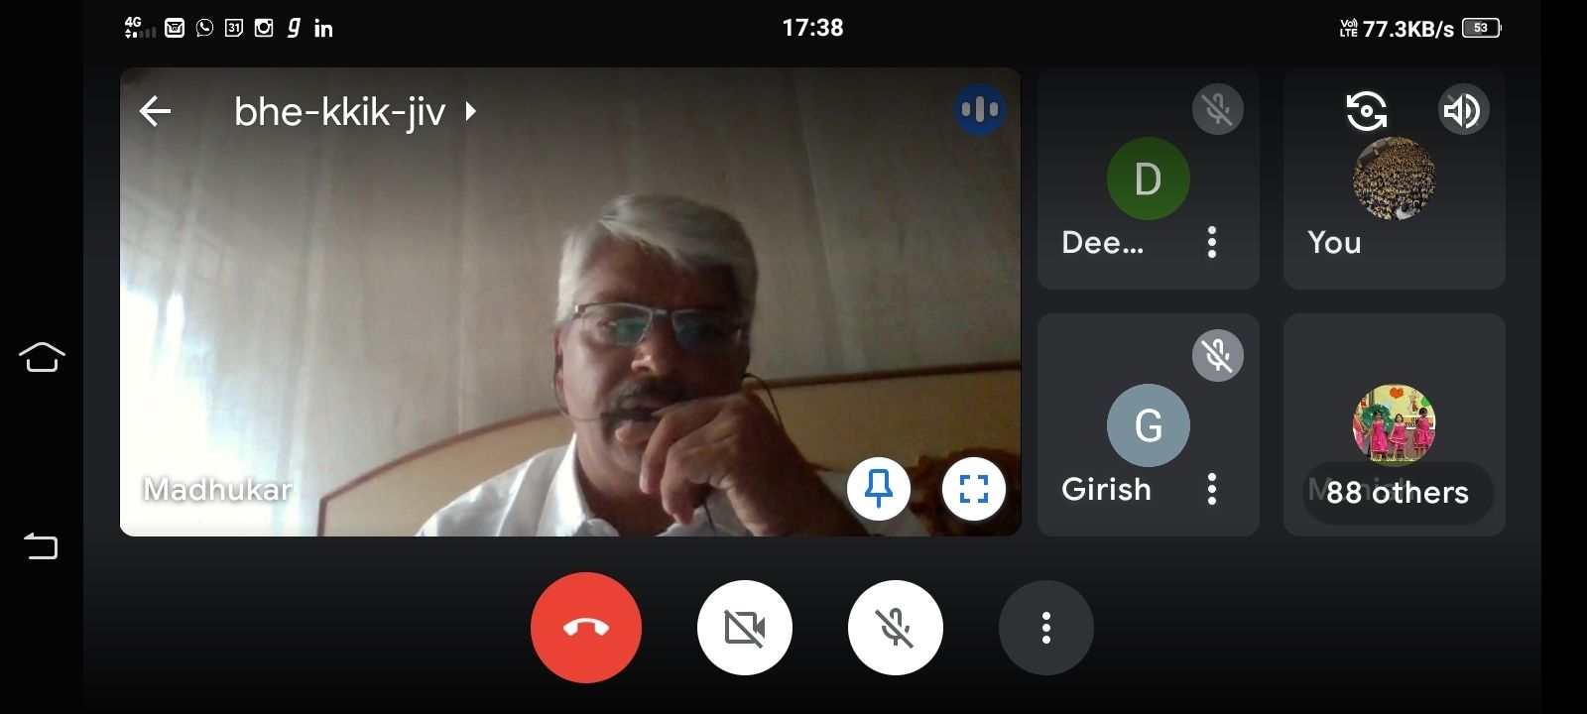Toggle the camera on or off
This screenshot has width=1587, height=714.
[744, 628]
